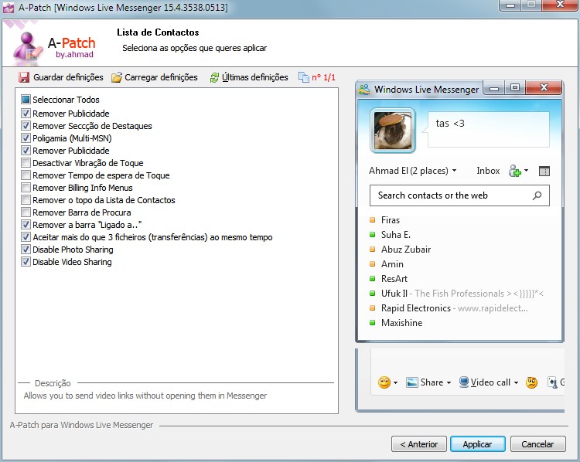Click A-Patch window title bar icon
The width and height of the screenshot is (580, 462).
(x=9, y=7)
